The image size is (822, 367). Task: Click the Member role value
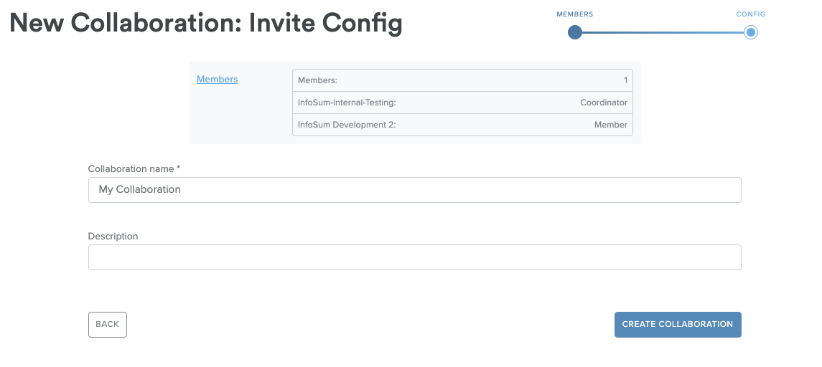pyautogui.click(x=611, y=125)
